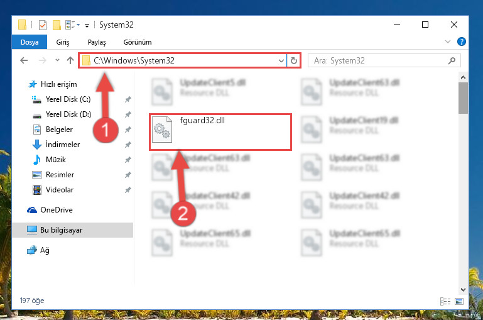Click the folder icon in the title bar
The height and width of the screenshot is (320, 483).
[x=22, y=25]
